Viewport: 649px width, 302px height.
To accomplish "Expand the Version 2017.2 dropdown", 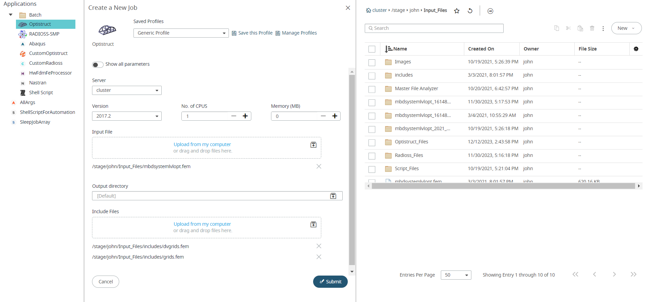I will pyautogui.click(x=127, y=116).
